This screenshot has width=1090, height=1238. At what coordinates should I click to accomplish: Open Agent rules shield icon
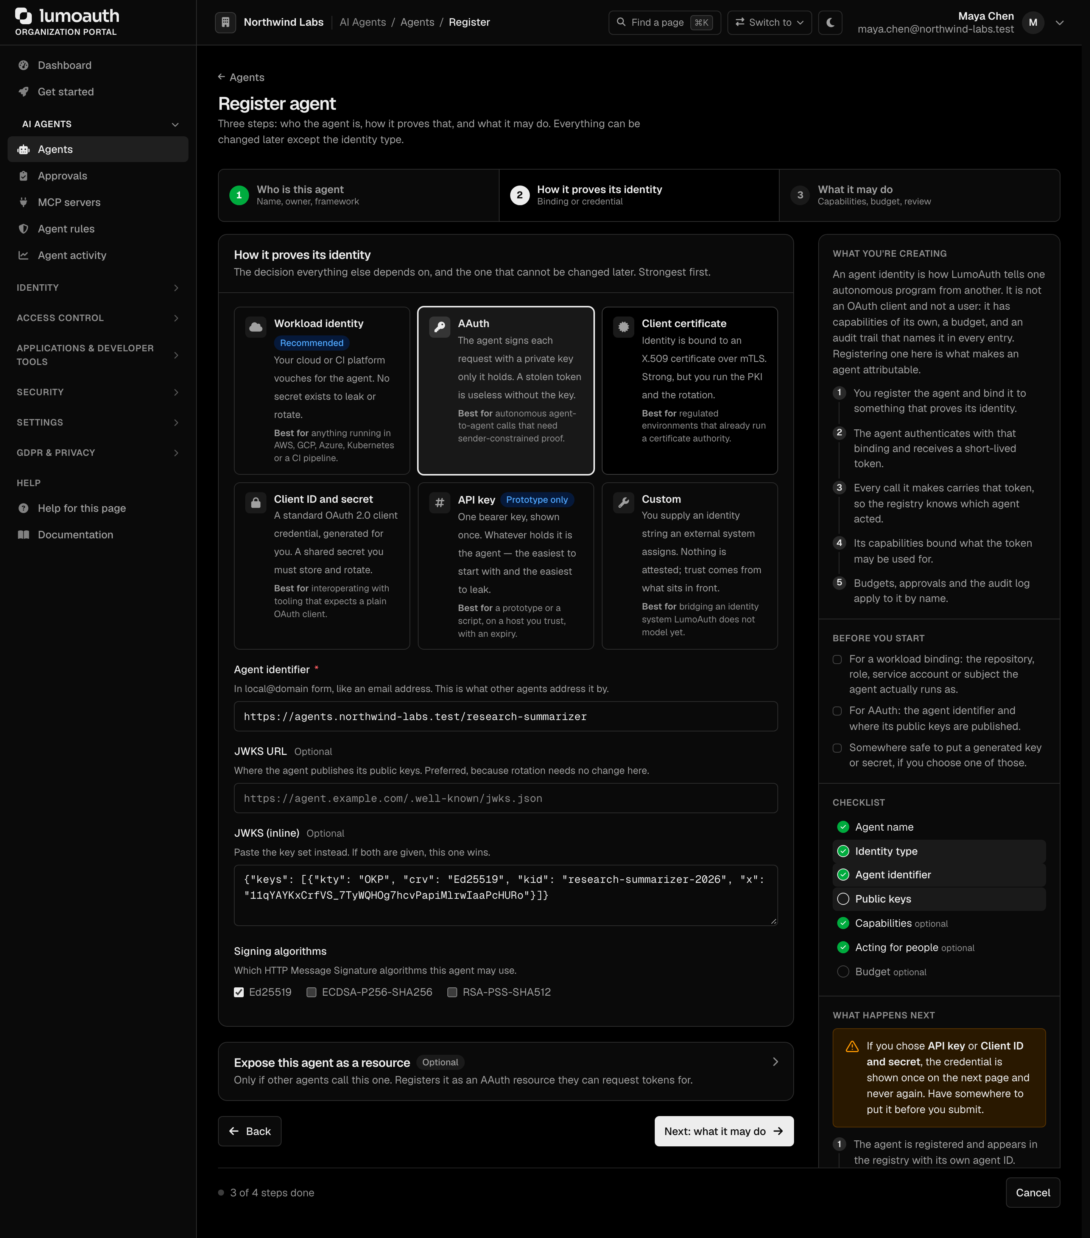click(23, 229)
